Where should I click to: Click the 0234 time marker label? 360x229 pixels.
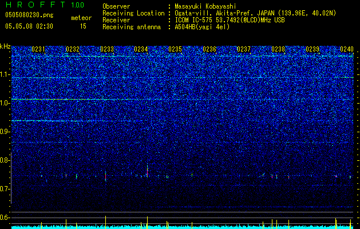click(141, 49)
